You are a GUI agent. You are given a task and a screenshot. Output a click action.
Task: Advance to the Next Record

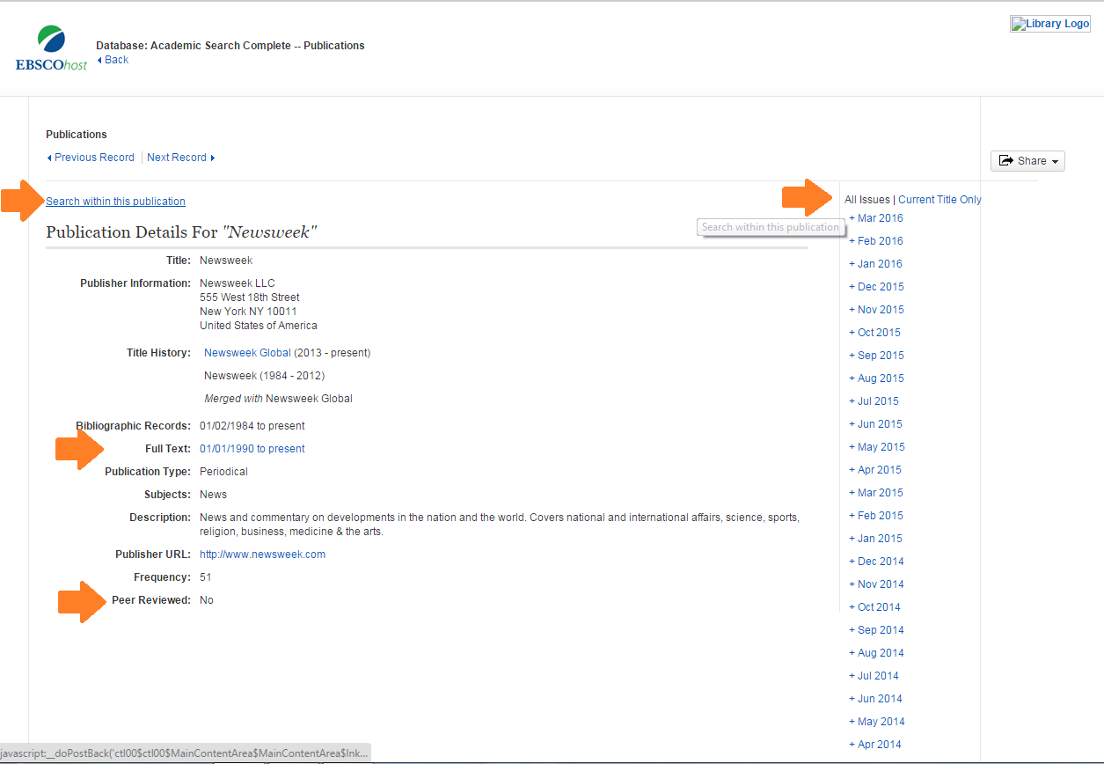click(x=176, y=157)
